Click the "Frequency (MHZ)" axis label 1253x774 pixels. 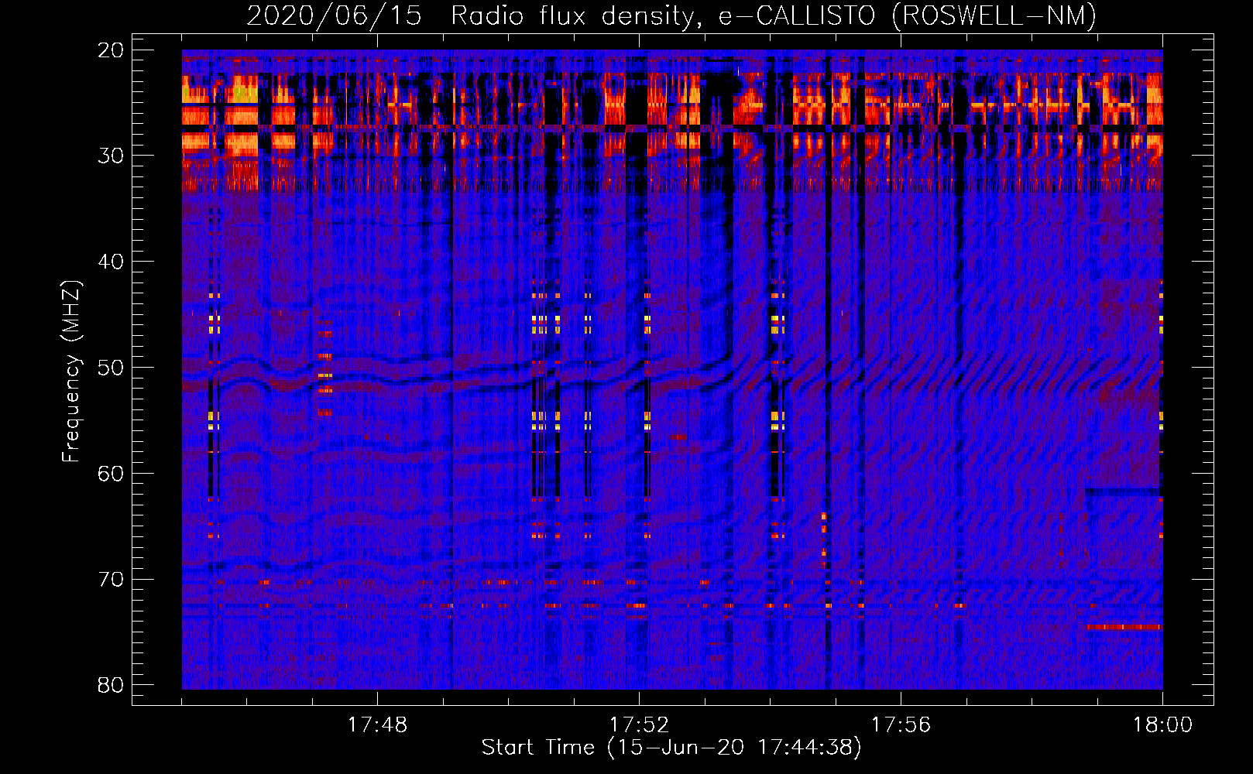(x=71, y=371)
